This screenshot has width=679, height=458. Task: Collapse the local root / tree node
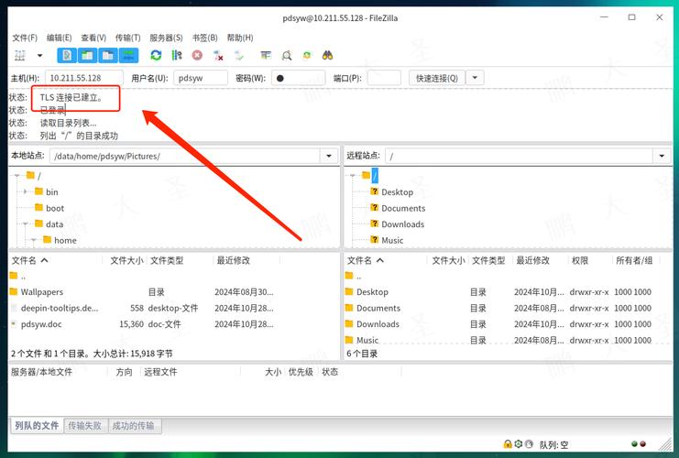[17, 175]
